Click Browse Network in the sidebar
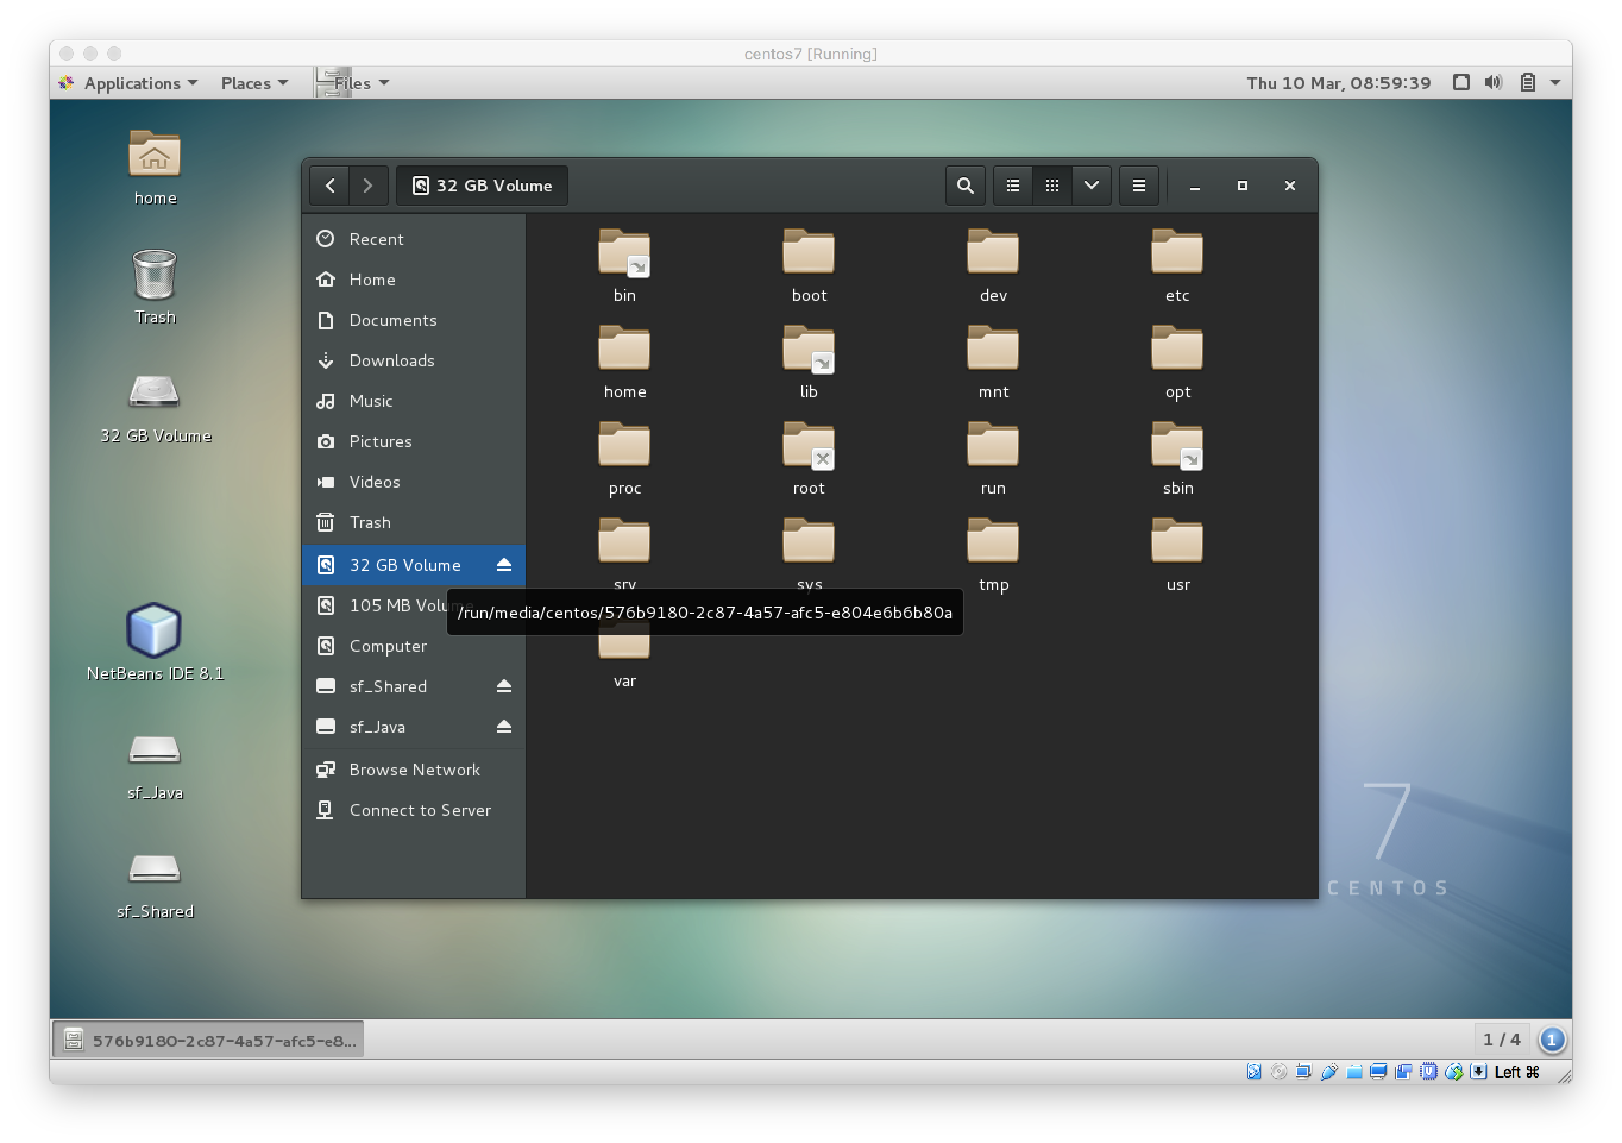The height and width of the screenshot is (1143, 1622). tap(414, 770)
